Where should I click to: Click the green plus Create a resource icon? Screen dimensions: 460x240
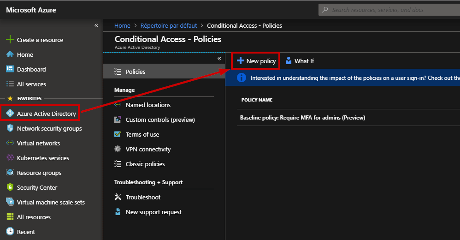[10, 40]
